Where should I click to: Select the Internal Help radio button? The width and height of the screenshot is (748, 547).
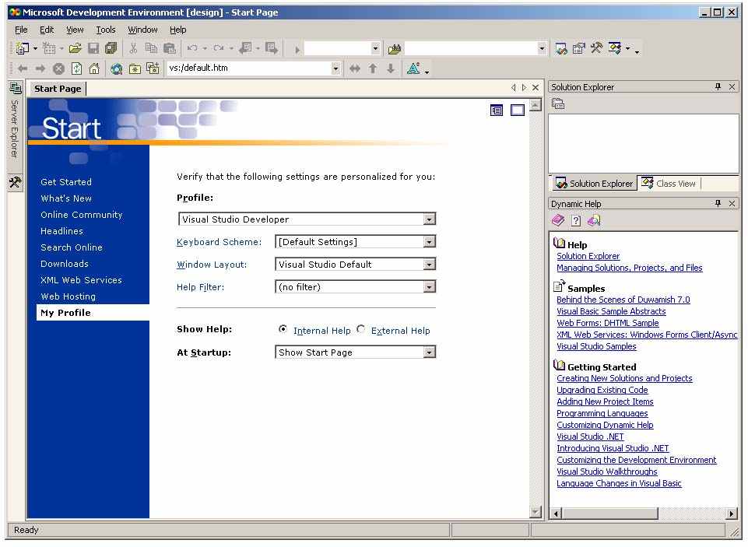coord(283,330)
